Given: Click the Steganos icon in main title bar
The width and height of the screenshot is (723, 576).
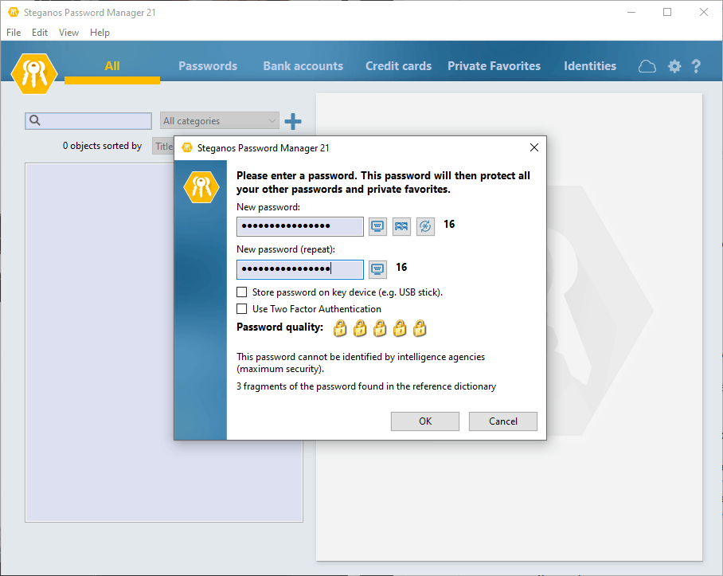Looking at the screenshot, I should (x=14, y=13).
